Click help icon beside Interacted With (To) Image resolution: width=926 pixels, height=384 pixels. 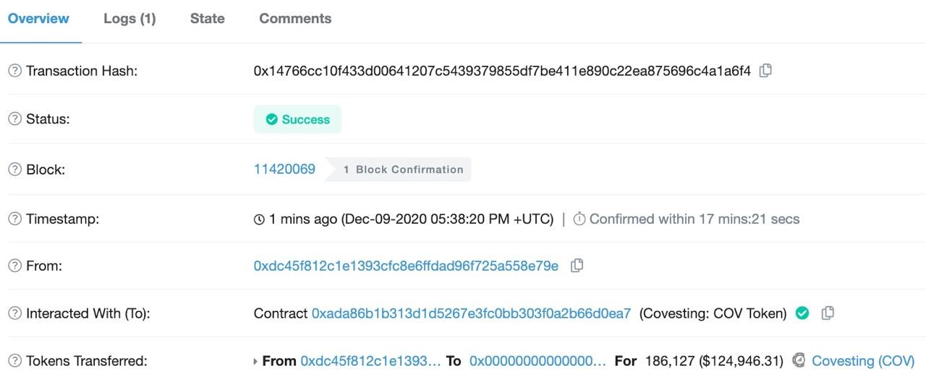(14, 313)
